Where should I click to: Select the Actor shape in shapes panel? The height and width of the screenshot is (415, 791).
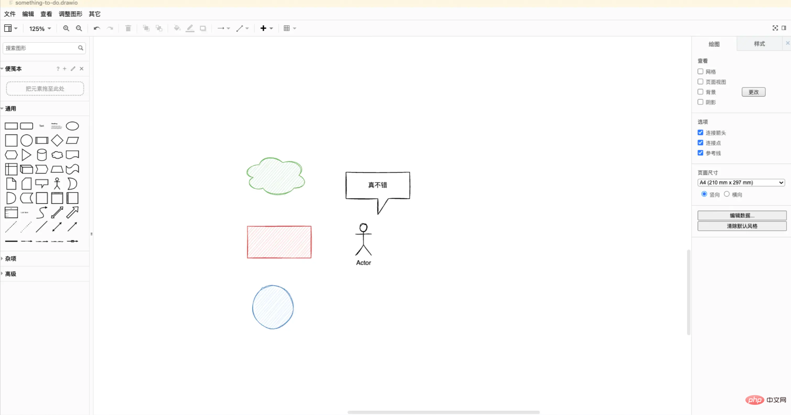(x=57, y=184)
